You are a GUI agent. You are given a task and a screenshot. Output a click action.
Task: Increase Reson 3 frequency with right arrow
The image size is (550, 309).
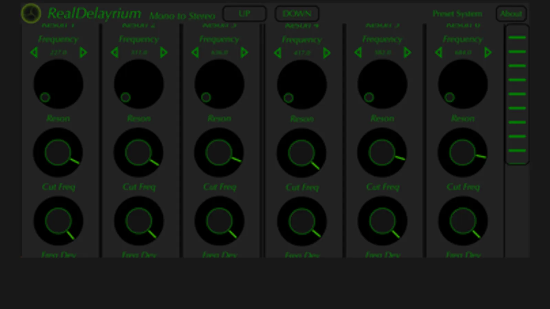(x=244, y=53)
